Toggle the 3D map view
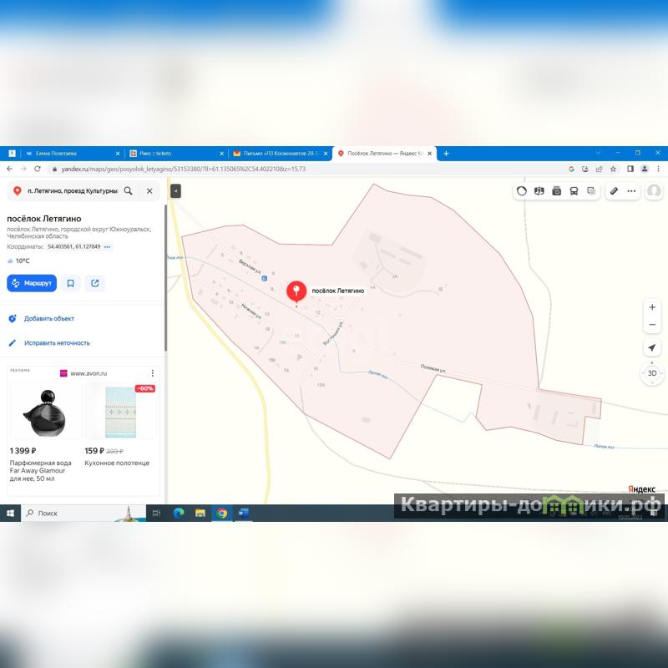 pyautogui.click(x=652, y=372)
